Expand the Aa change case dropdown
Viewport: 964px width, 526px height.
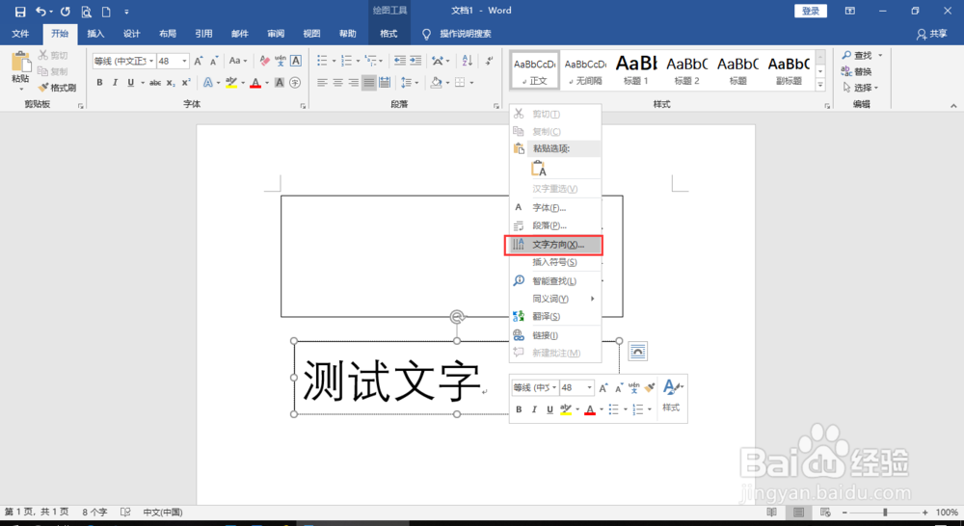tap(238, 61)
